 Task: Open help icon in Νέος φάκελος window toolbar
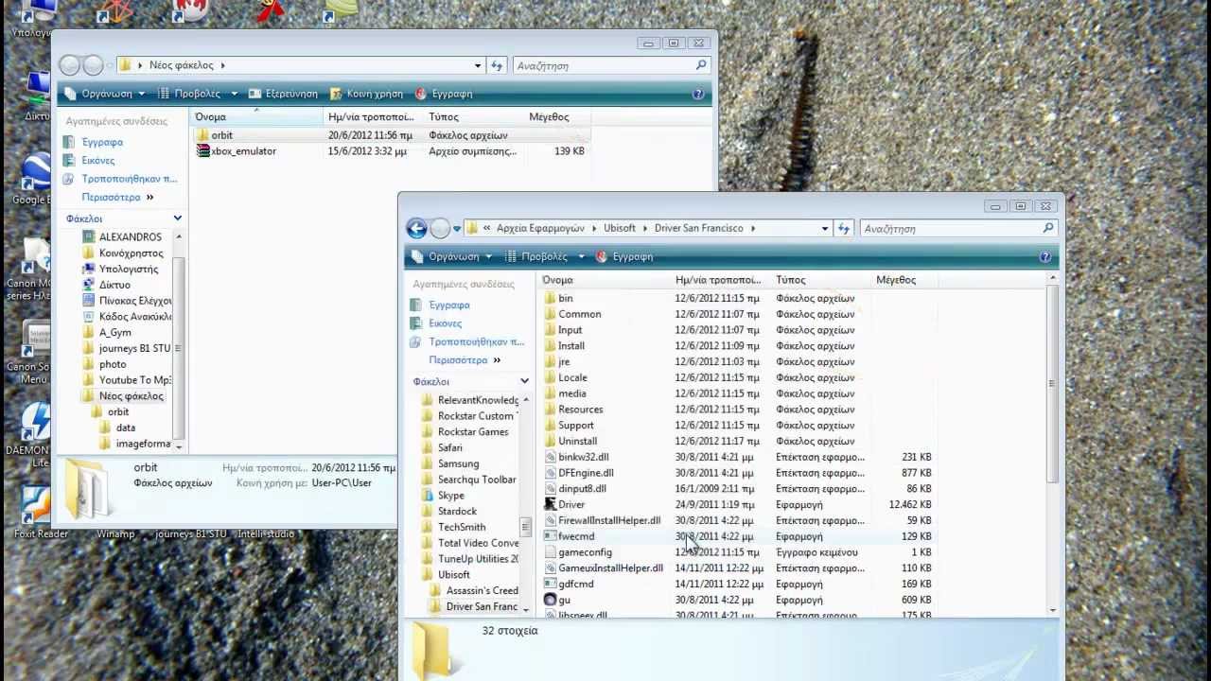[698, 94]
